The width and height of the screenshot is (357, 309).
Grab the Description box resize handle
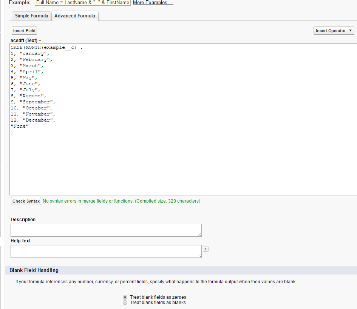(x=199, y=234)
